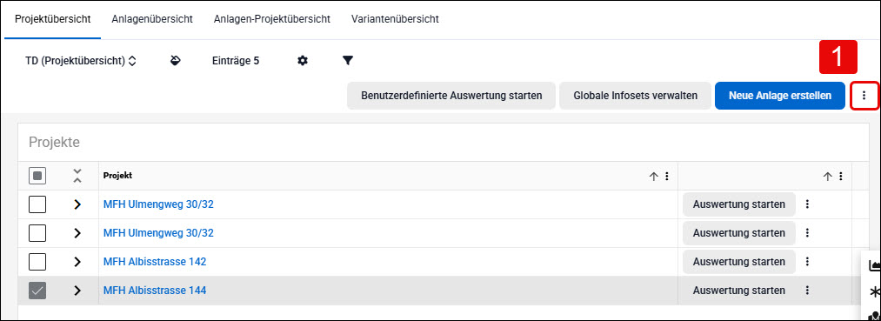The height and width of the screenshot is (321, 881).
Task: Open table settings via gear icon
Action: pyautogui.click(x=303, y=61)
